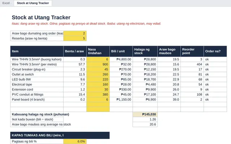Click the Circuit breaker (plug-in) cell
231x144 pixels.
[37, 69]
